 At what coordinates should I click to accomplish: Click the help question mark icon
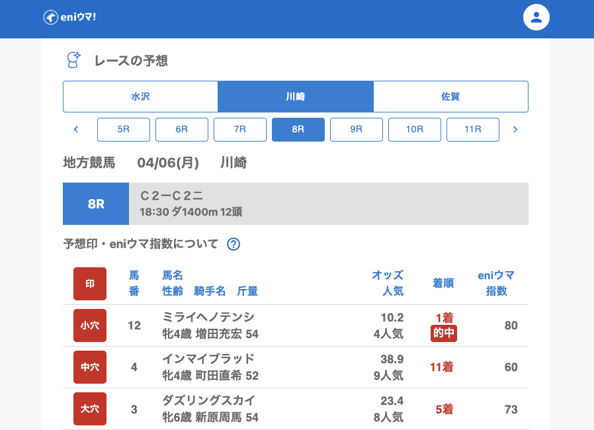click(x=233, y=244)
